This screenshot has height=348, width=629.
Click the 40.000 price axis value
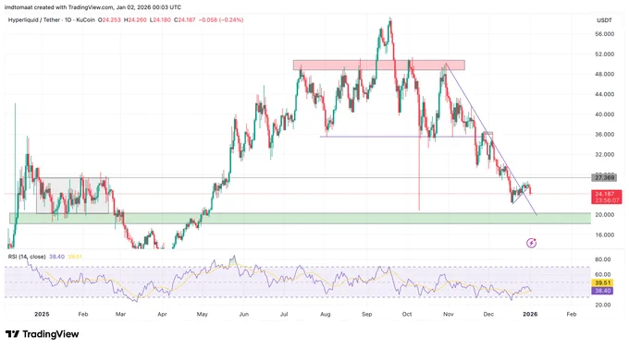[x=605, y=114]
